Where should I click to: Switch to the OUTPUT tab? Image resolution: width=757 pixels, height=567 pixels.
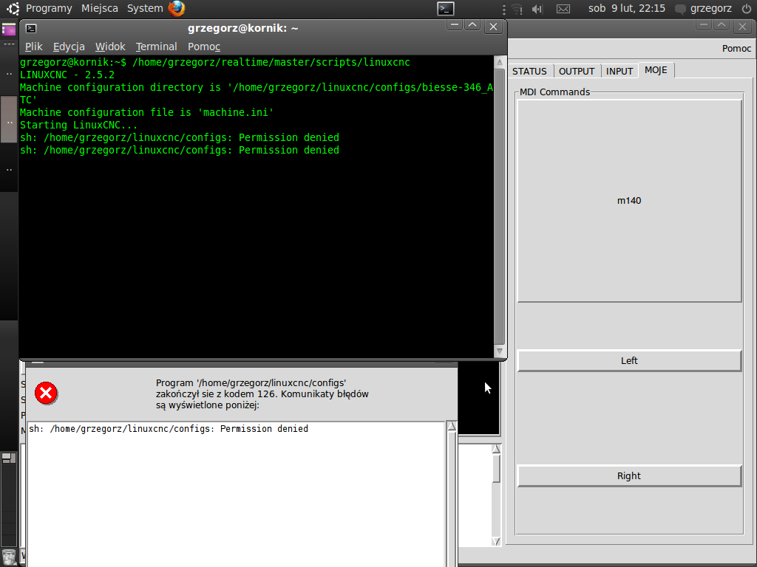(x=577, y=72)
